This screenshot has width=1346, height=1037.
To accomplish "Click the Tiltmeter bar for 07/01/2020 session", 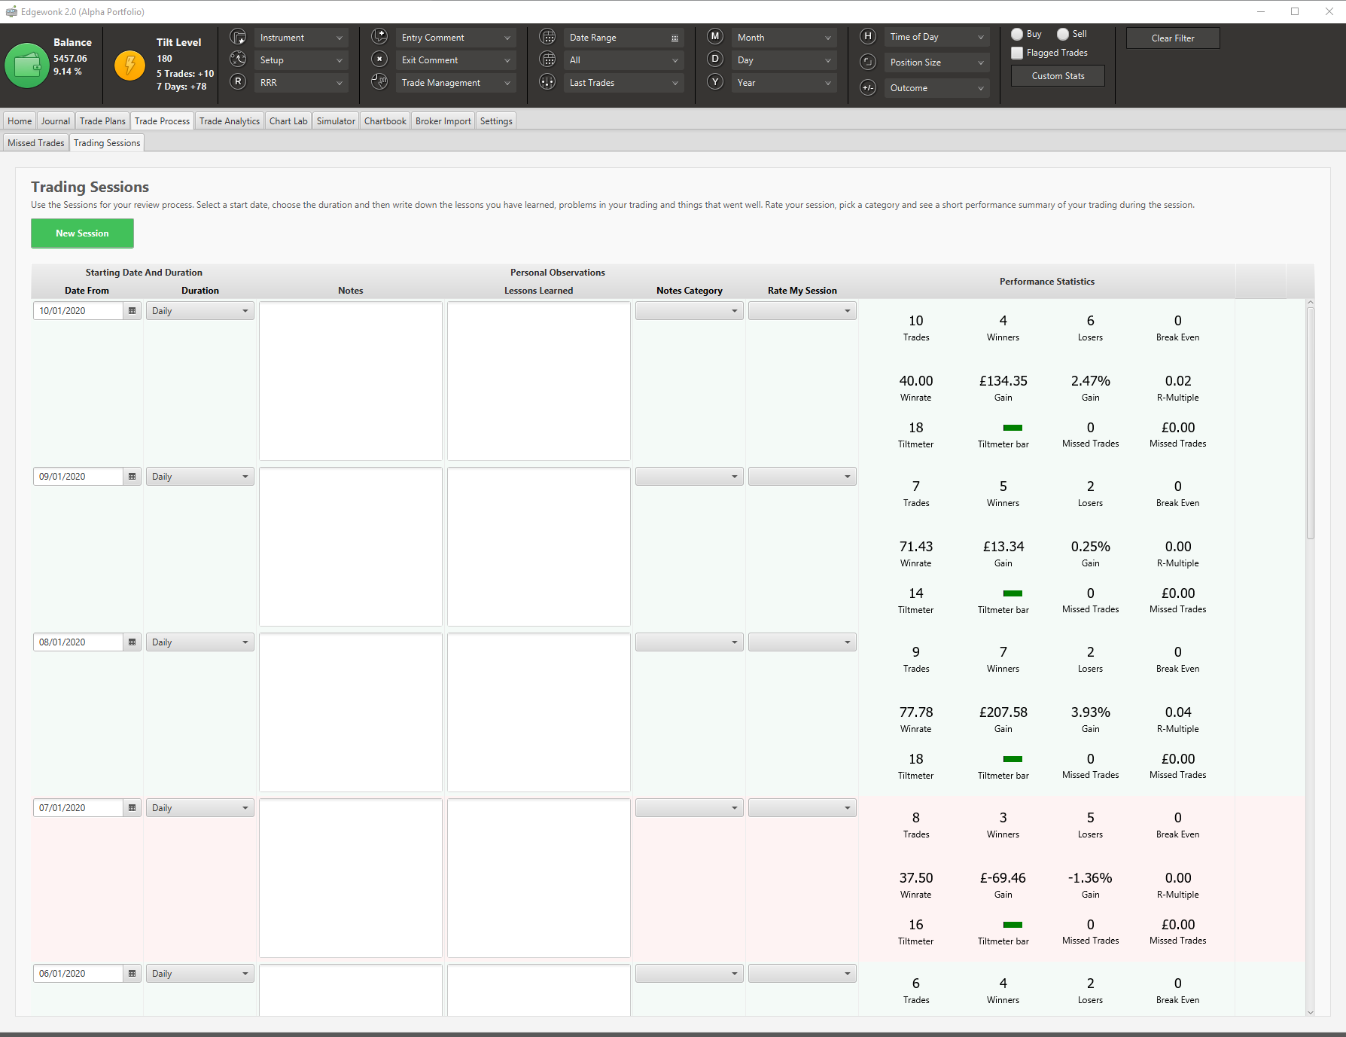I will [x=1013, y=925].
